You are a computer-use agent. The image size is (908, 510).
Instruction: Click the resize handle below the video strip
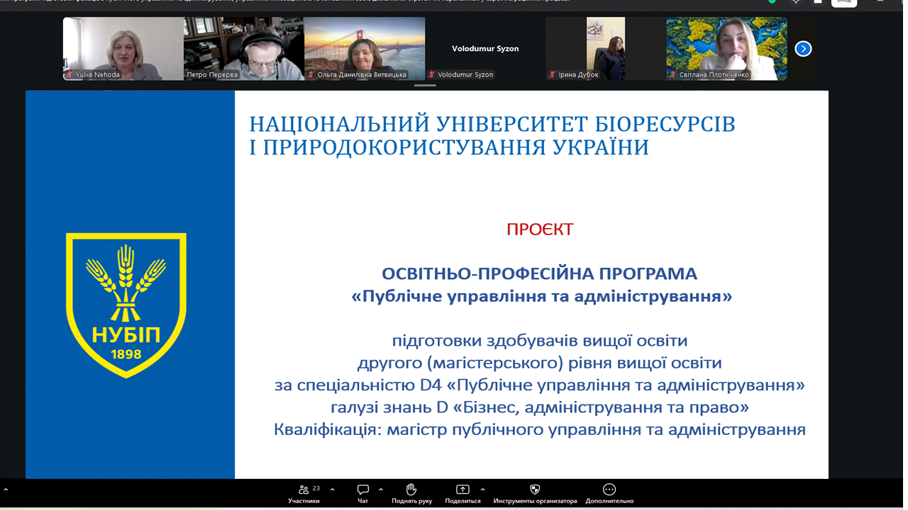click(x=425, y=85)
